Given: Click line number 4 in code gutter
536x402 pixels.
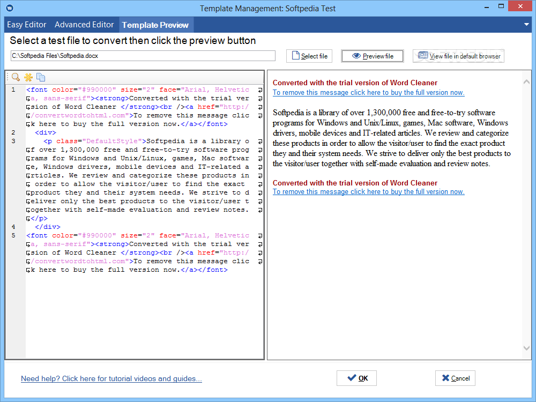Looking at the screenshot, I should [13, 227].
